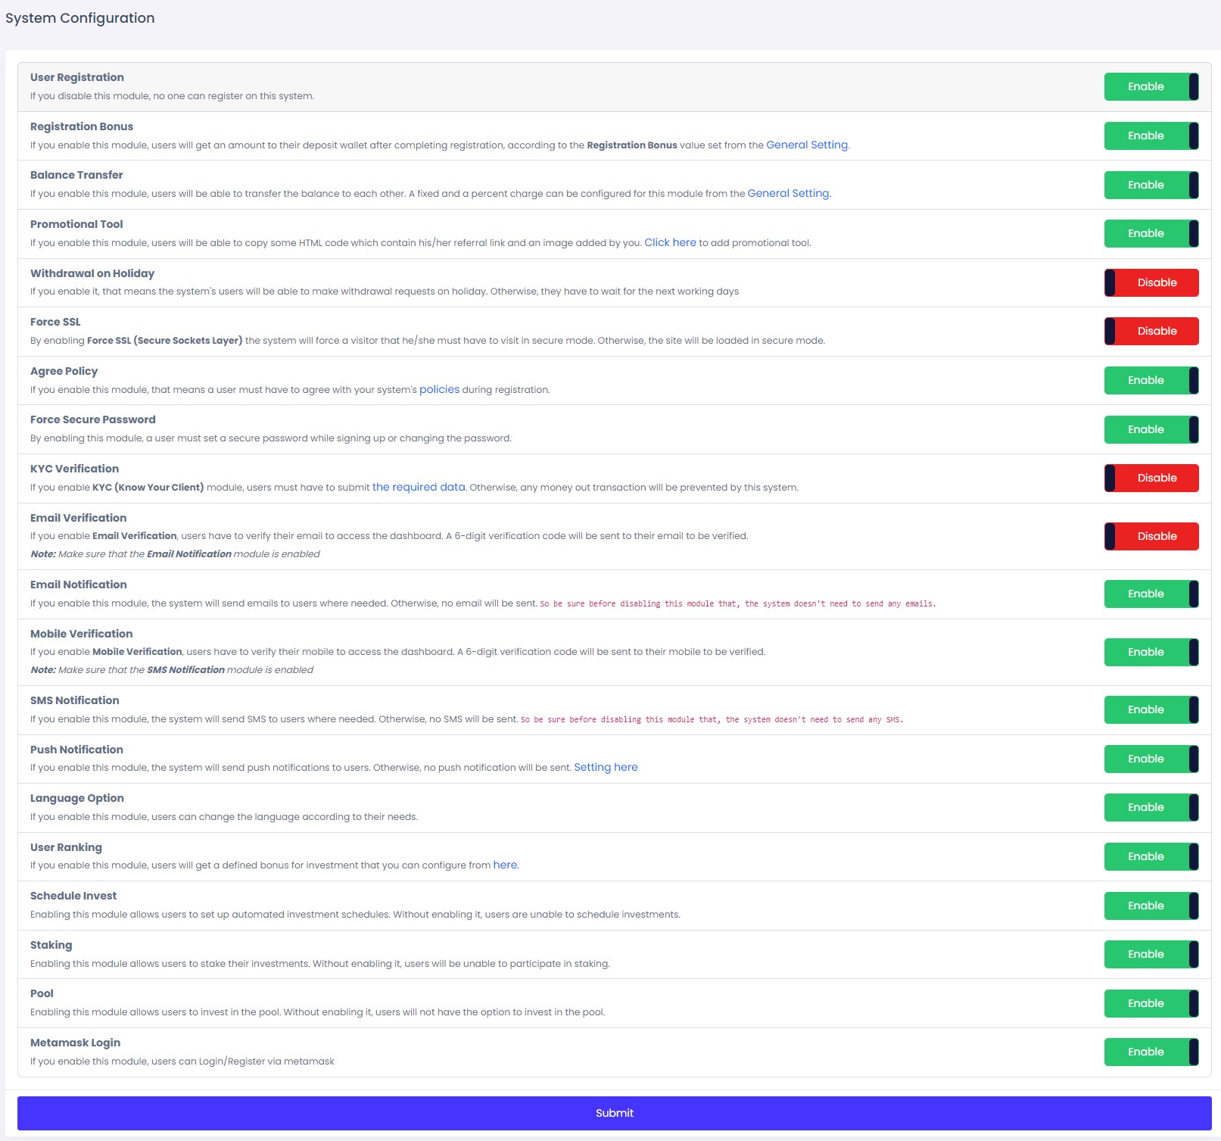Toggle the Email Notification switch
The image size is (1221, 1141).
click(1151, 594)
